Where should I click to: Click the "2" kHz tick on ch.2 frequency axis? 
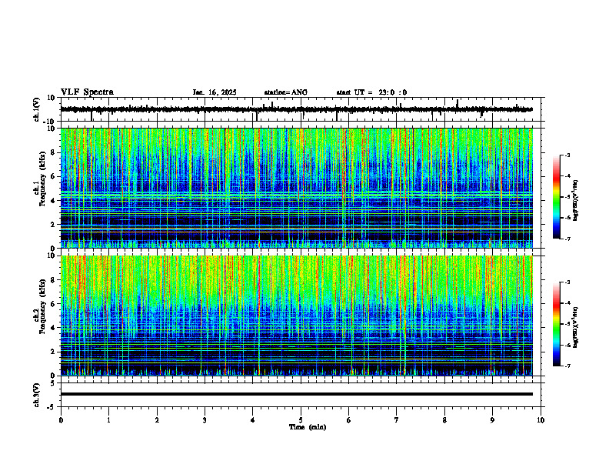tap(53, 352)
